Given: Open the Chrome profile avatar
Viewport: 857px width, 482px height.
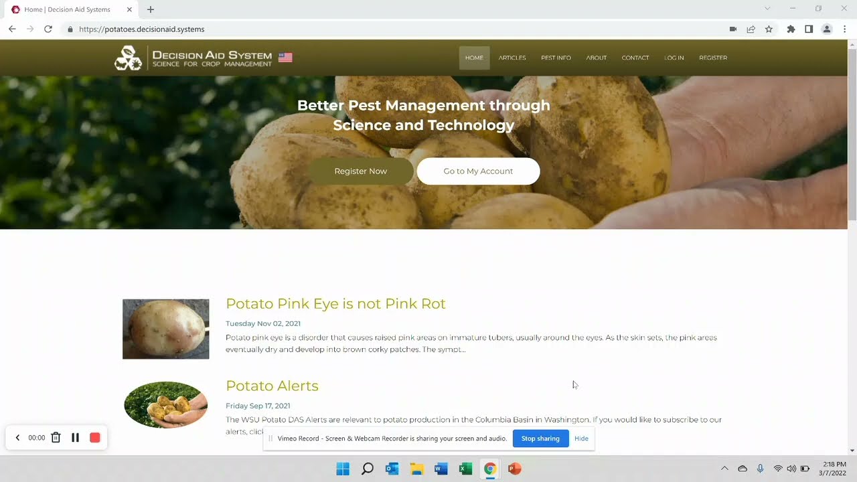Looking at the screenshot, I should (827, 29).
